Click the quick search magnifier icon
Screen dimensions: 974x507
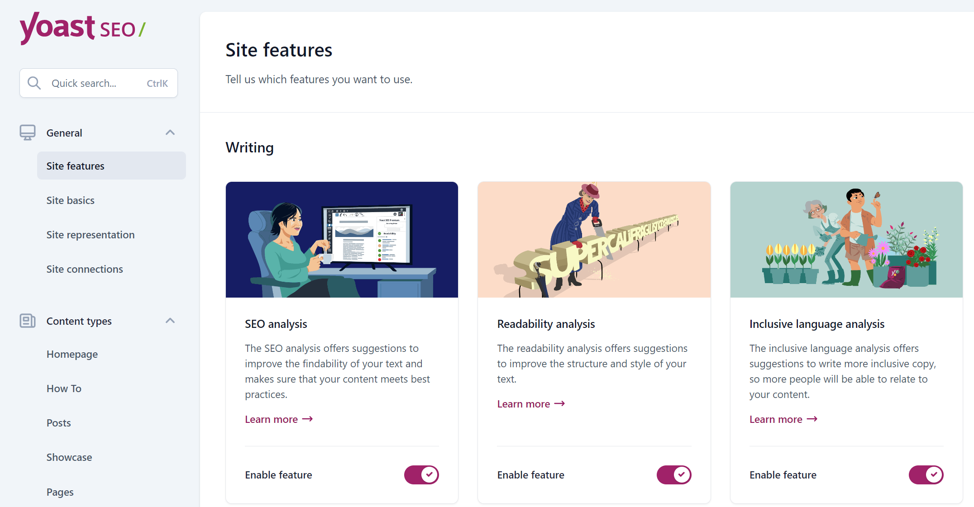coord(35,83)
